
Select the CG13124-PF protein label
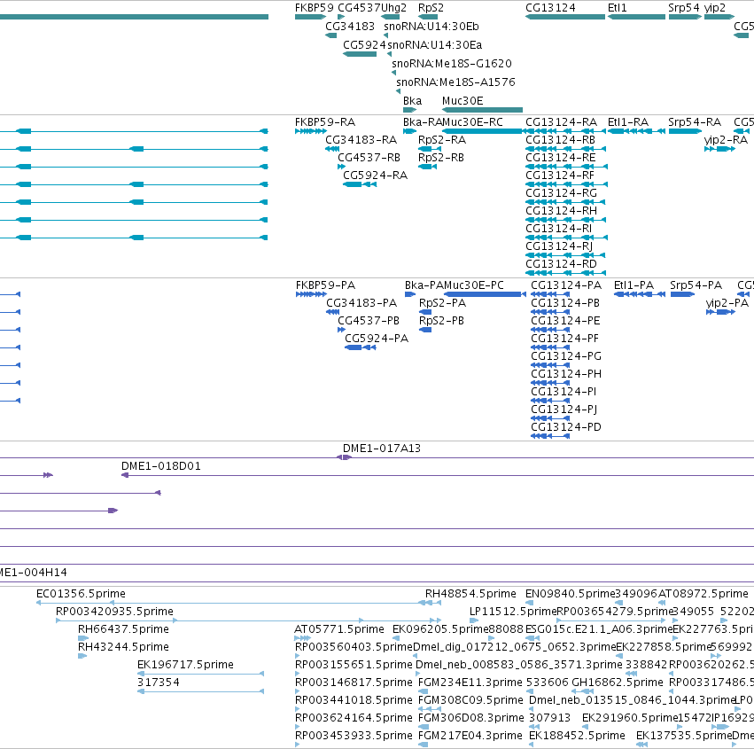point(564,339)
